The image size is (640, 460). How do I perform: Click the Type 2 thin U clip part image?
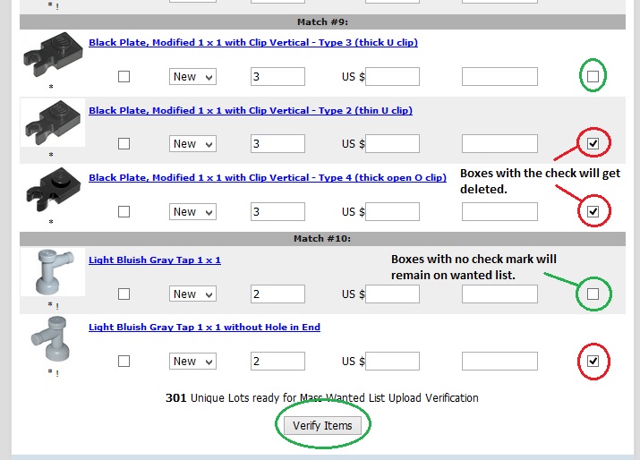coord(53,123)
